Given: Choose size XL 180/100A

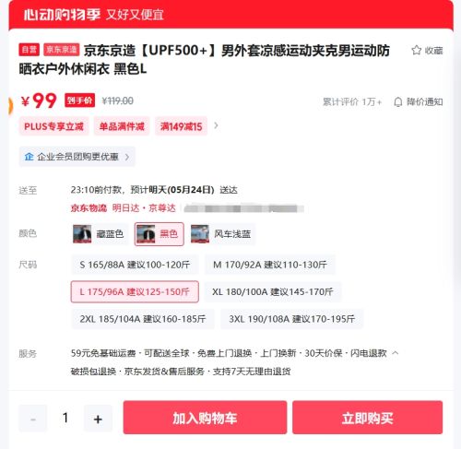Looking at the screenshot, I should pos(273,291).
